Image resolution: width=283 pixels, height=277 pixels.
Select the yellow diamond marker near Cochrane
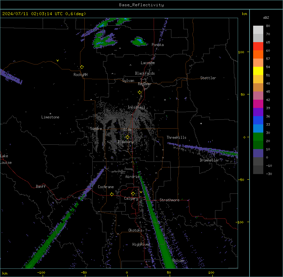point(112,194)
